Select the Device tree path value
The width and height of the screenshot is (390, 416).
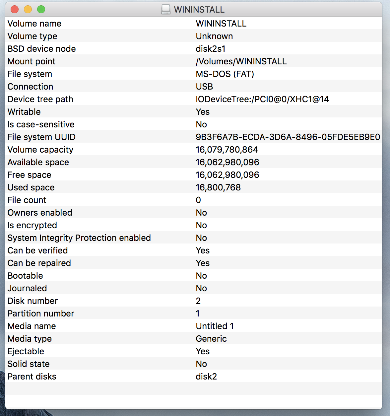(262, 99)
